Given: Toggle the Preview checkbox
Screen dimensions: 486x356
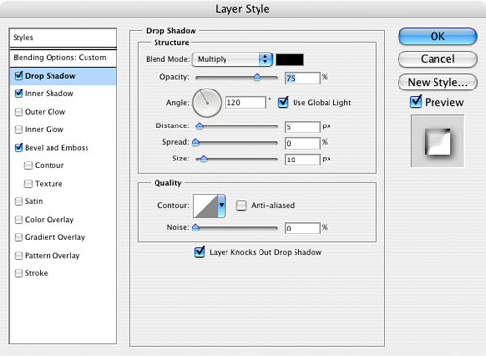Looking at the screenshot, I should coord(416,102).
